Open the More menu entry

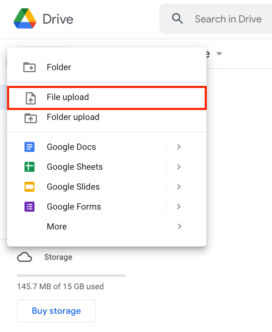coord(107,227)
